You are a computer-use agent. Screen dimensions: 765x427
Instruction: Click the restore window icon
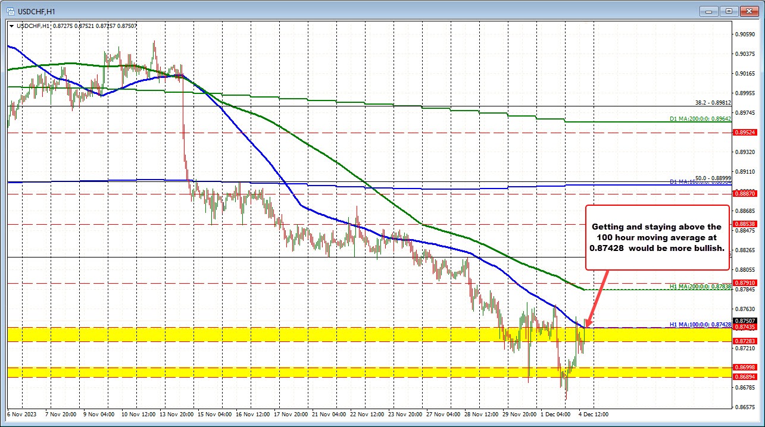pyautogui.click(x=728, y=11)
